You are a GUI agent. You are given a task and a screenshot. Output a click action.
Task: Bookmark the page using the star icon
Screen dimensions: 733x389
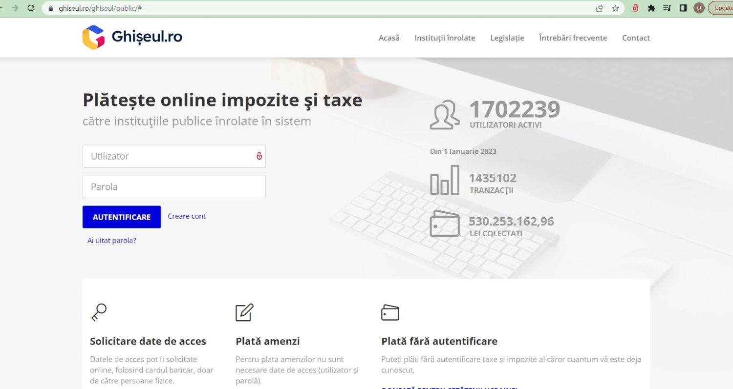point(616,8)
